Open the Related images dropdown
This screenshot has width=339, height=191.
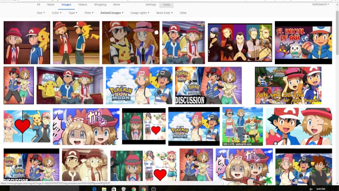pos(112,13)
